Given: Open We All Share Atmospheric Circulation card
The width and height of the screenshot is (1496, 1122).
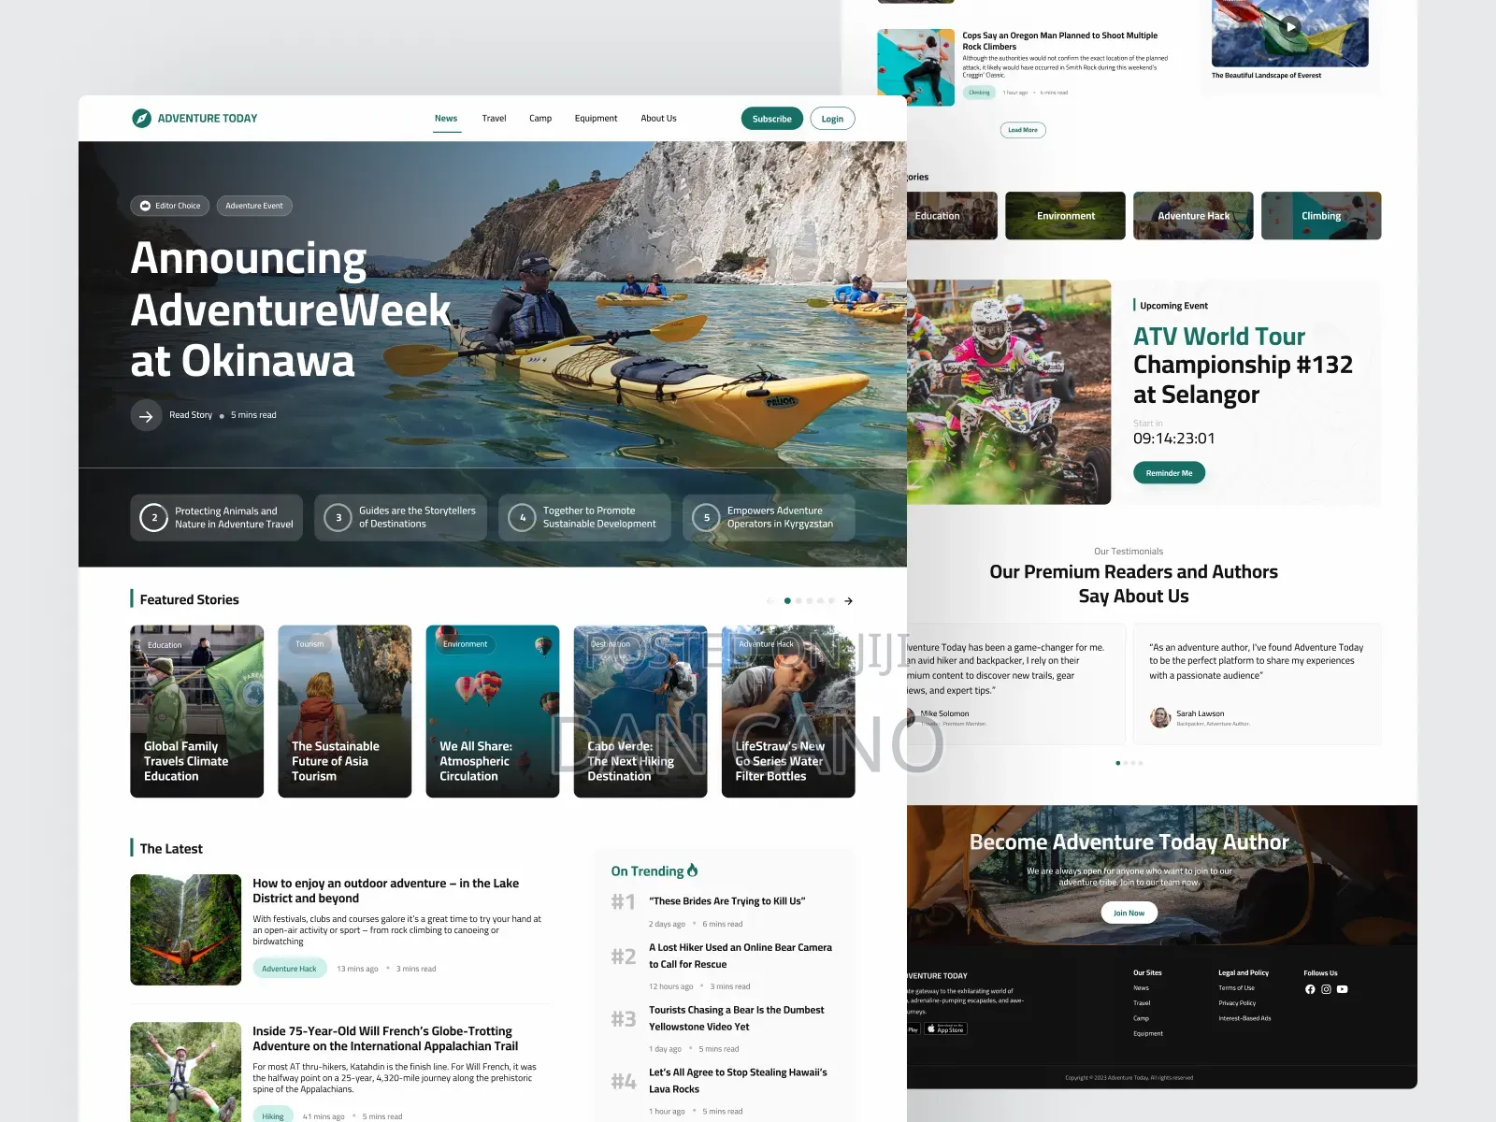Looking at the screenshot, I should [493, 712].
